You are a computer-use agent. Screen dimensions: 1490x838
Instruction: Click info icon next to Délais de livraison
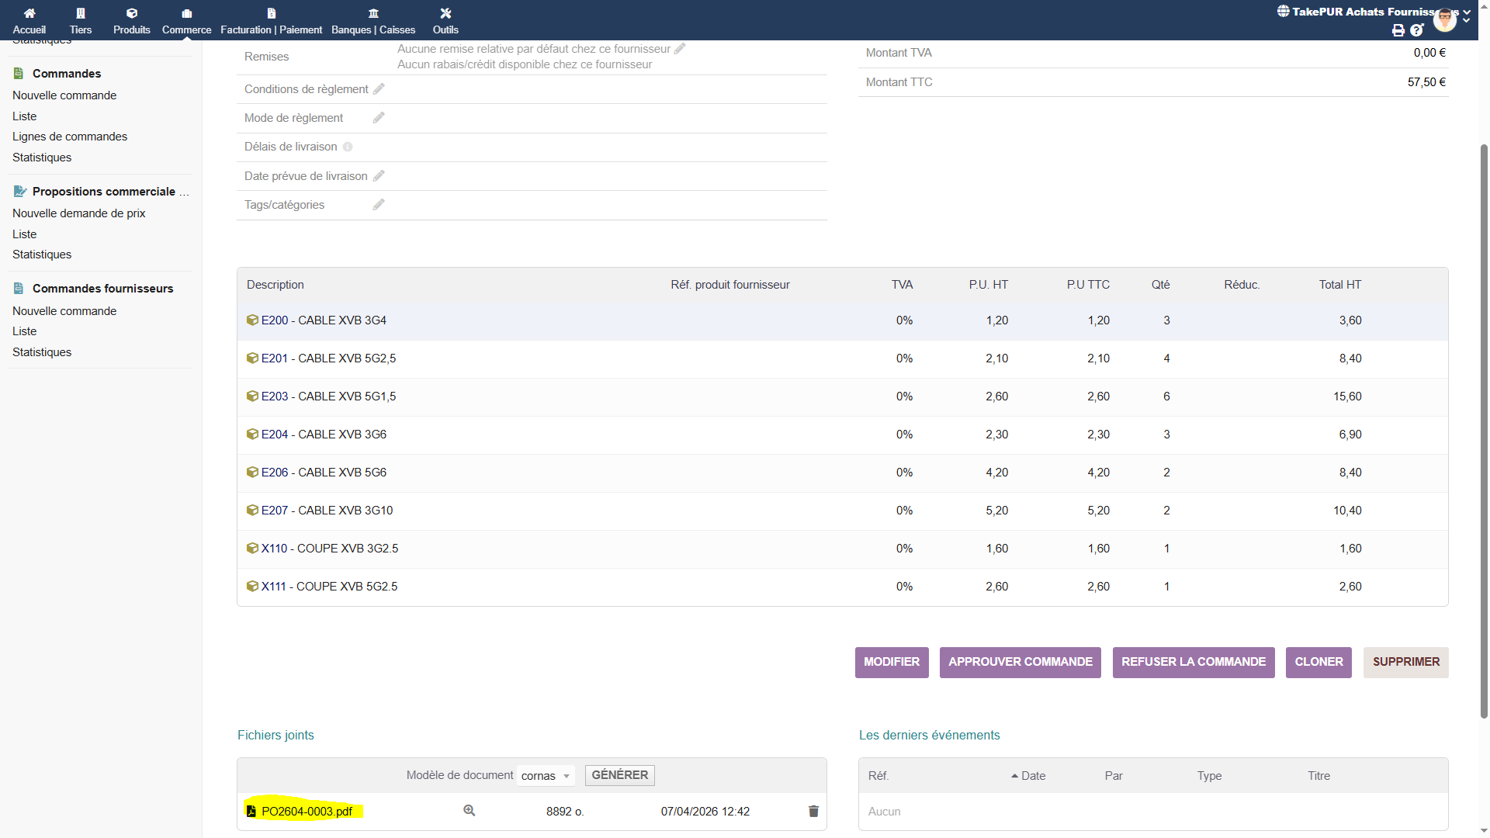348,147
